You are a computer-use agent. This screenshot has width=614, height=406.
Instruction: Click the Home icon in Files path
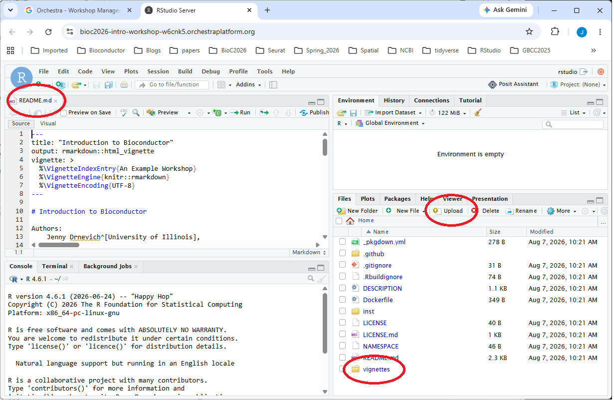click(350, 221)
